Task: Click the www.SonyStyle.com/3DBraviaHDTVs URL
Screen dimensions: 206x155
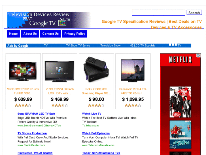Action: [39, 126]
